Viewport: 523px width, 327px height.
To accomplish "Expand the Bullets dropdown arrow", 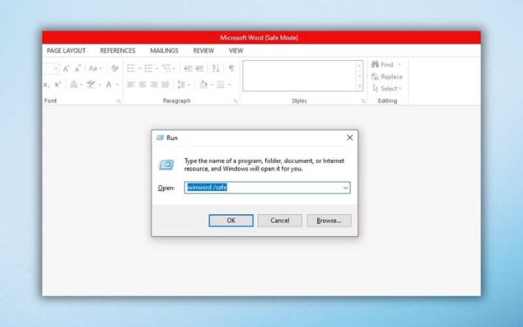I will (x=139, y=69).
